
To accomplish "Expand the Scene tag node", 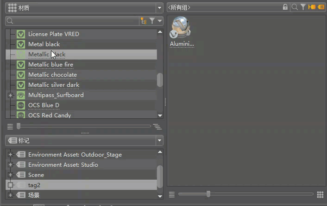I will click(x=10, y=175).
